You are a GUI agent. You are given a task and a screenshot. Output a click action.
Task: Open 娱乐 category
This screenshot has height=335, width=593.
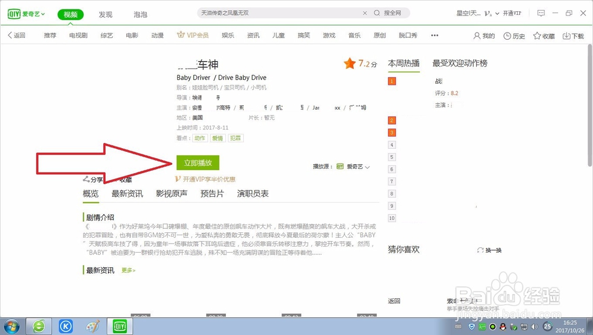click(228, 35)
